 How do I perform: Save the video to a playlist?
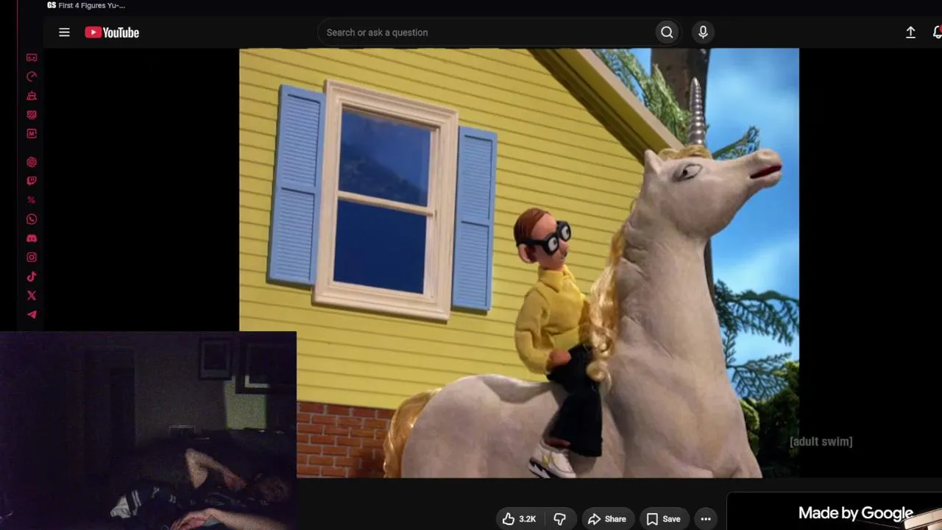pos(664,519)
